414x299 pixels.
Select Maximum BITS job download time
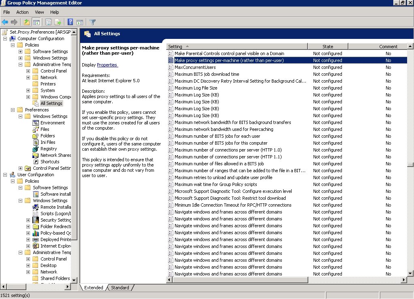[288, 74]
